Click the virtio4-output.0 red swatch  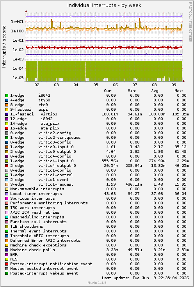coord(7,166)
